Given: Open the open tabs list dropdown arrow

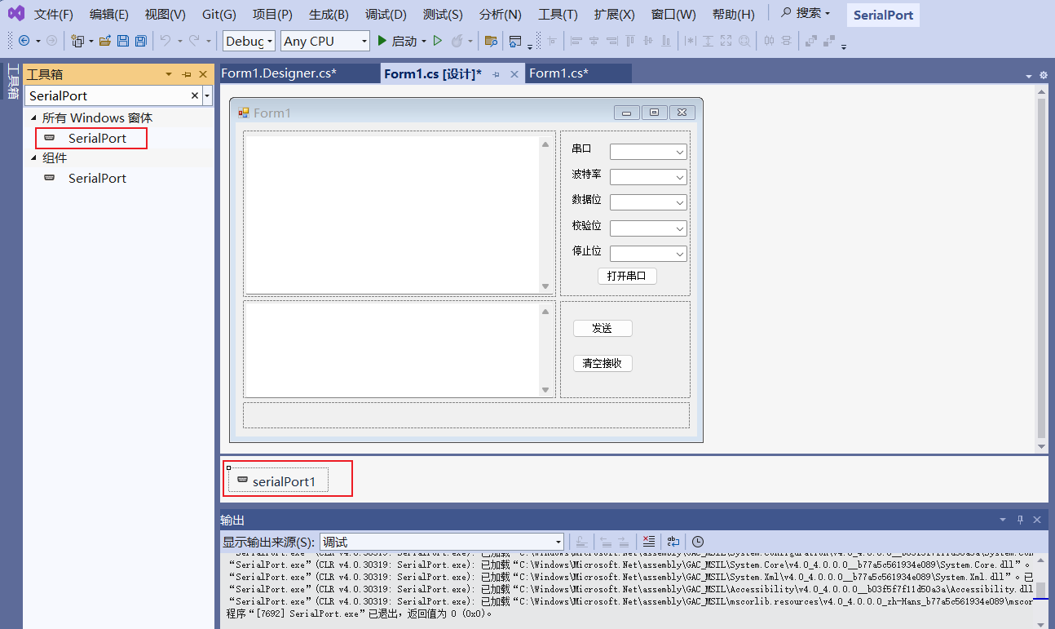Looking at the screenshot, I should coord(1029,76).
